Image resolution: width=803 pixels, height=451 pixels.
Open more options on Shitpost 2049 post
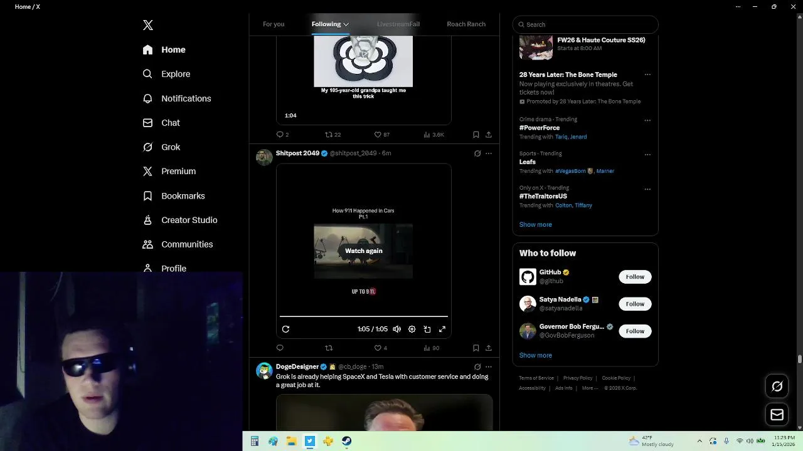[489, 153]
